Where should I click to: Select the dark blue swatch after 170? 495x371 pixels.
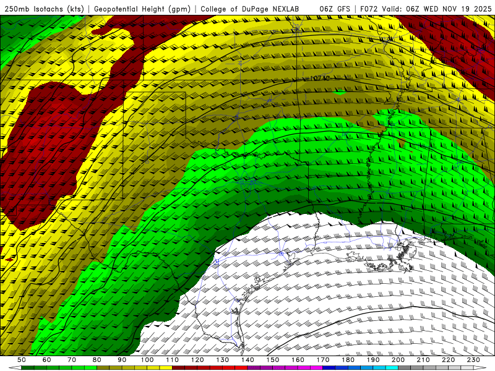pyautogui.click(x=329, y=368)
